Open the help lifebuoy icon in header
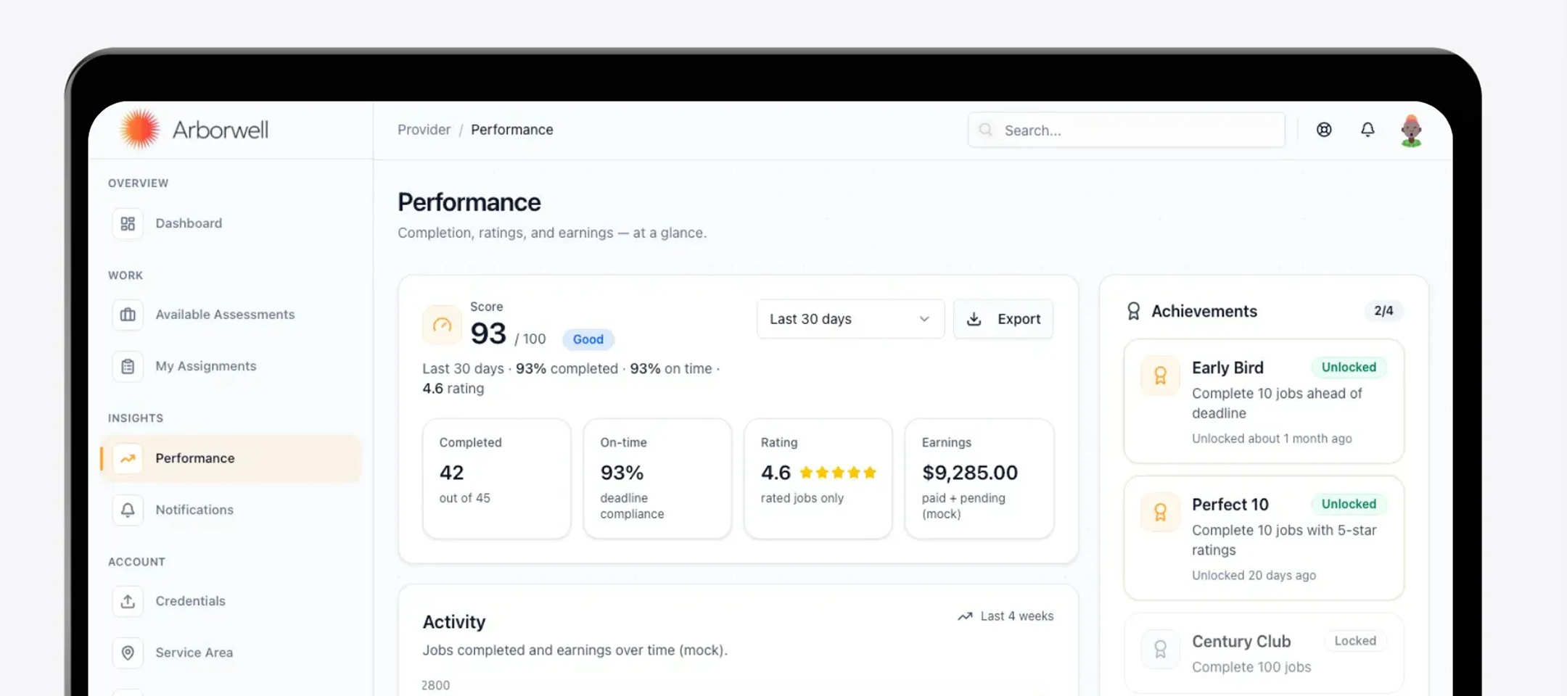 [1324, 130]
